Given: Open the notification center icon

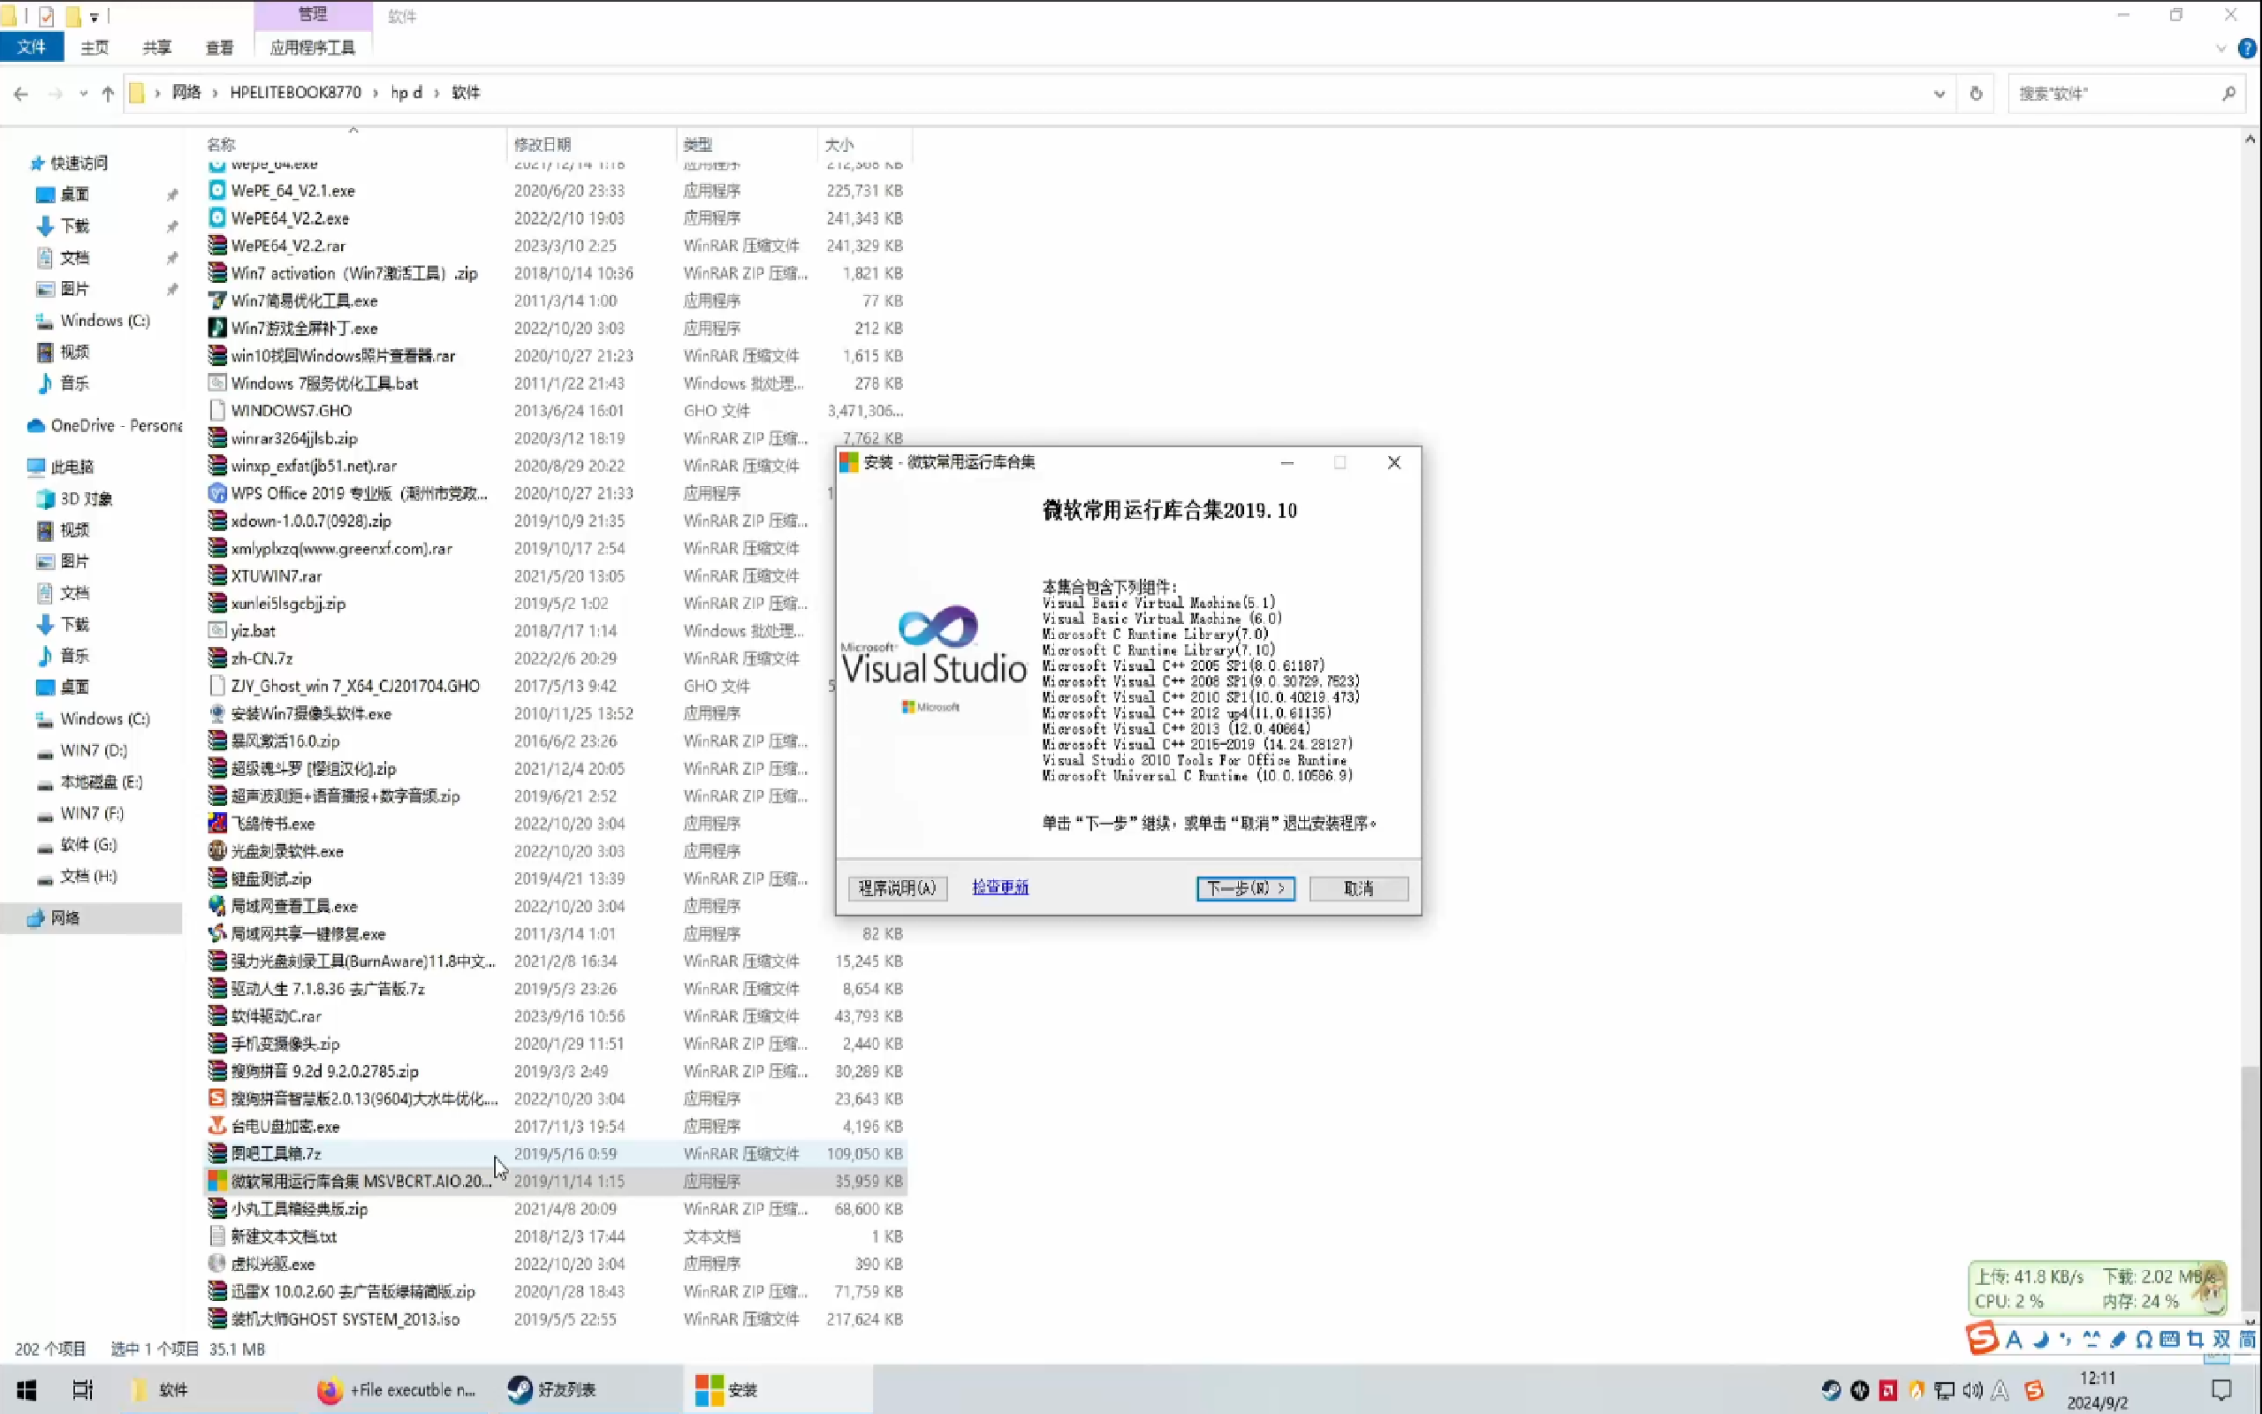Looking at the screenshot, I should (x=2220, y=1389).
